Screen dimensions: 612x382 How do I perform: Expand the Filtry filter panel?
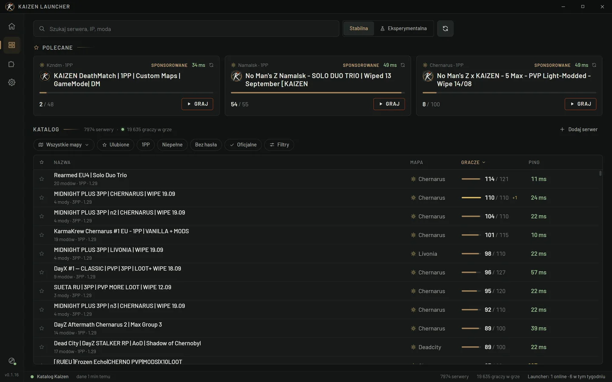[x=279, y=145]
